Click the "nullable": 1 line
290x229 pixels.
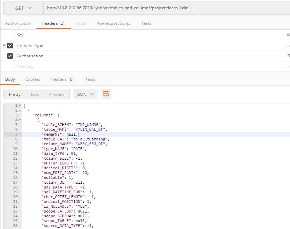click(57, 178)
